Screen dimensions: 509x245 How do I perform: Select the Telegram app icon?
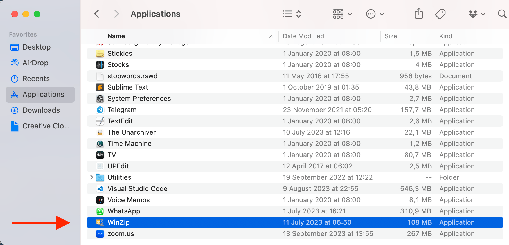100,110
